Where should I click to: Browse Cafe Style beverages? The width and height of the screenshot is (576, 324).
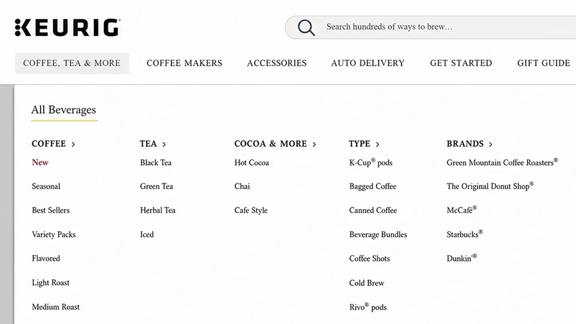[251, 211]
